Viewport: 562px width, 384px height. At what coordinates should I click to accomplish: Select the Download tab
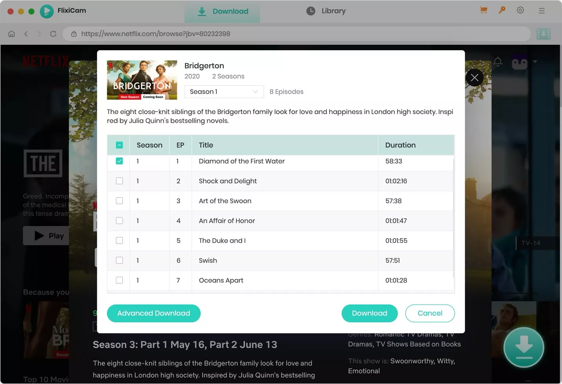[x=223, y=11]
